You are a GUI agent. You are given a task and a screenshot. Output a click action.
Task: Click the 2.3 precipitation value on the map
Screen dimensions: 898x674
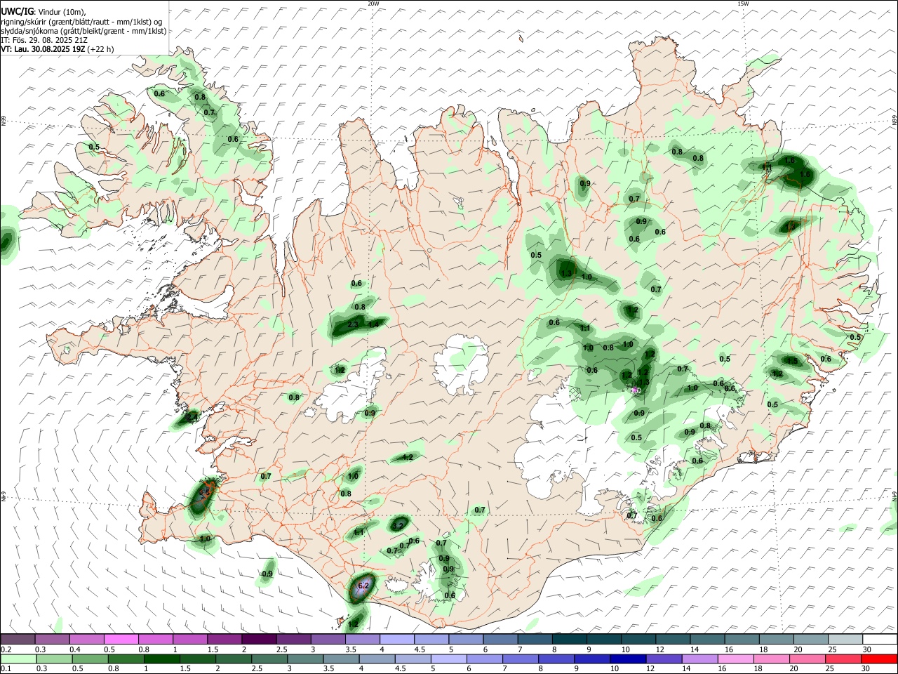point(353,324)
